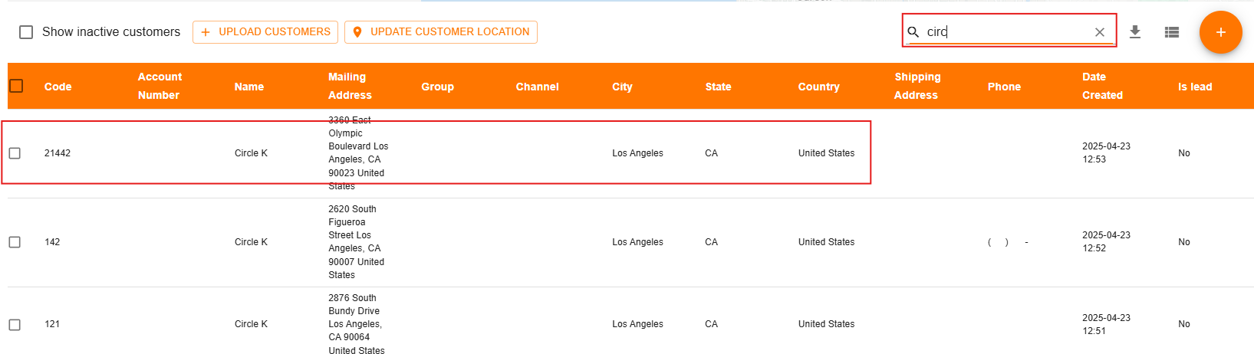Screen dimensions: 1254x354
Task: Toggle Show inactive customers checkbox
Action: pyautogui.click(x=26, y=32)
